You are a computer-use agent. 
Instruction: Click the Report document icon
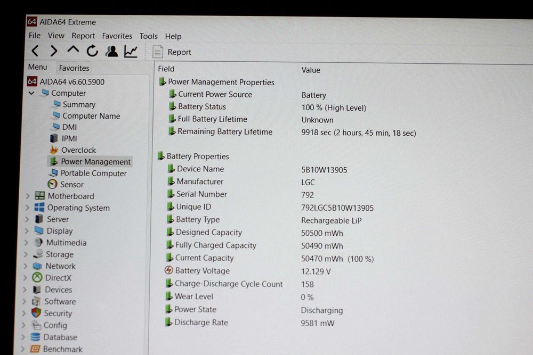(158, 52)
